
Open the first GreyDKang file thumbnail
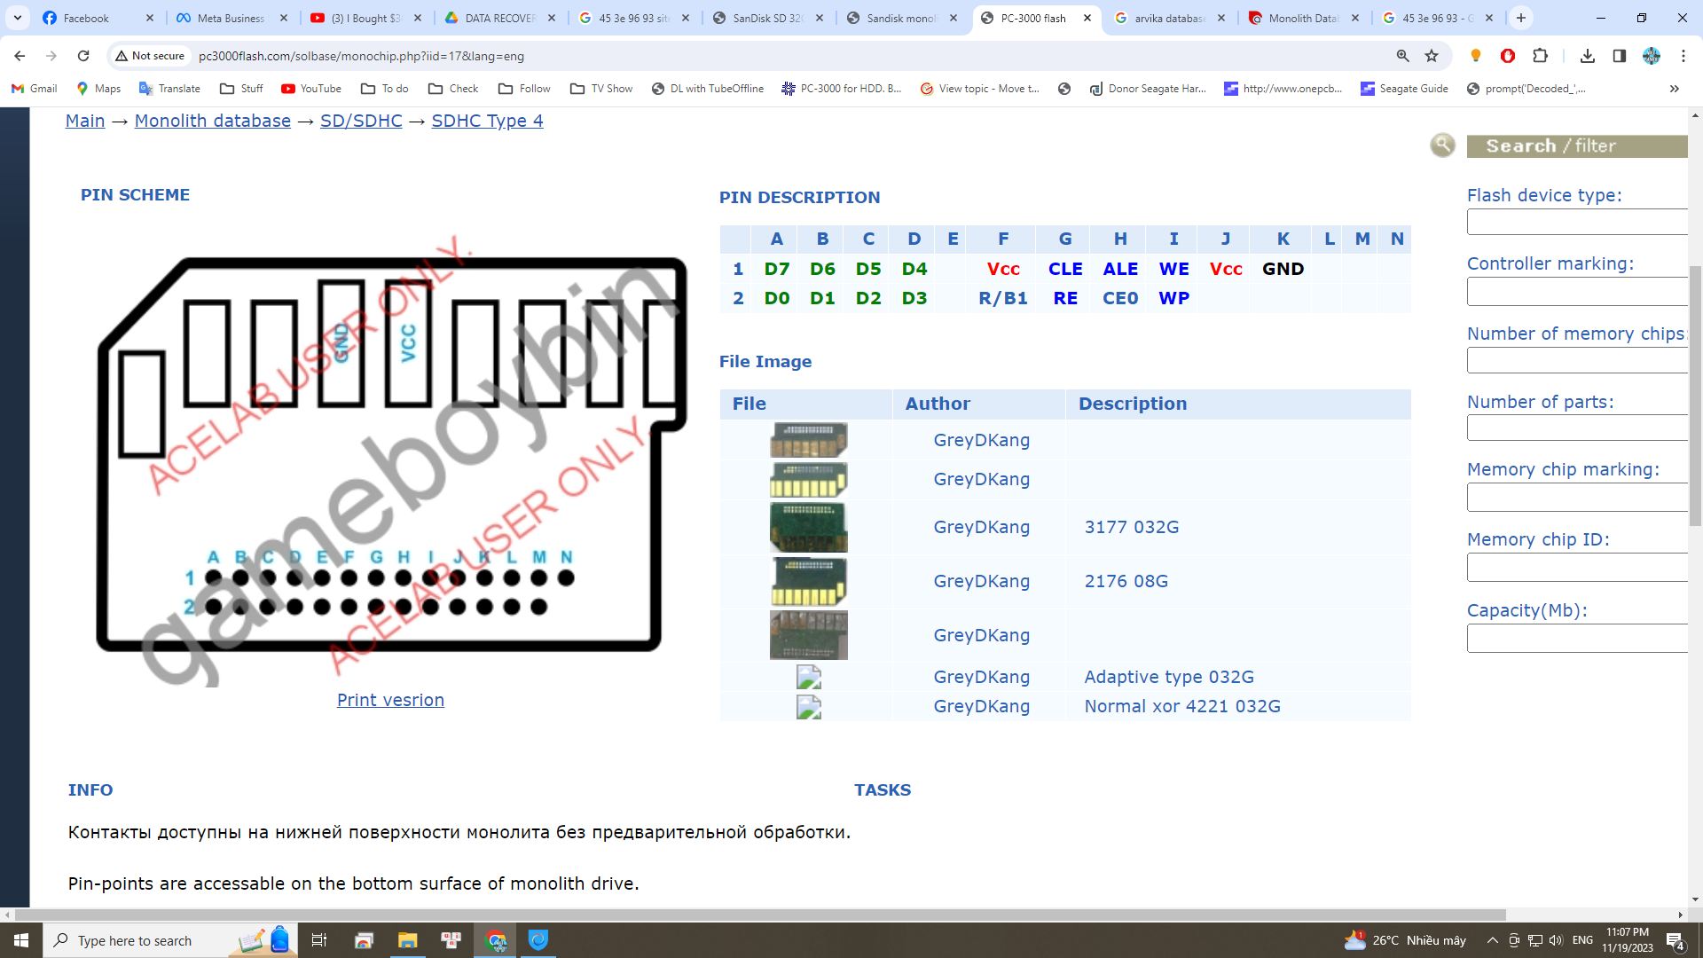[x=809, y=440]
